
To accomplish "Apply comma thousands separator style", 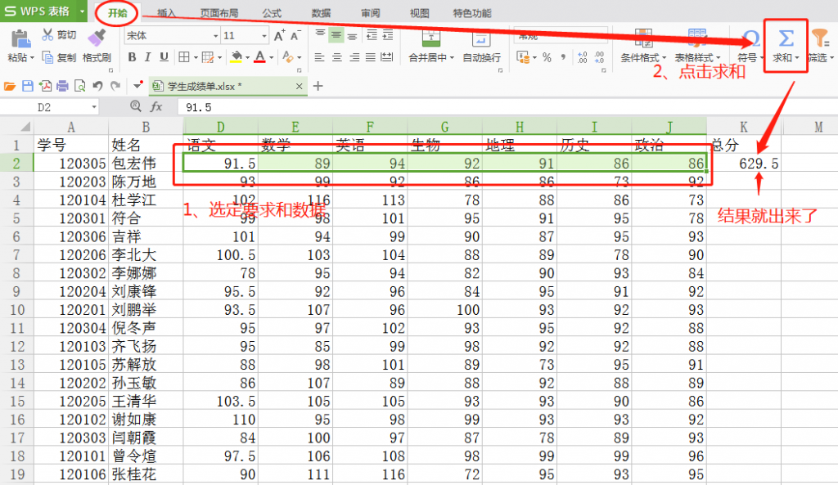I will pos(563,57).
